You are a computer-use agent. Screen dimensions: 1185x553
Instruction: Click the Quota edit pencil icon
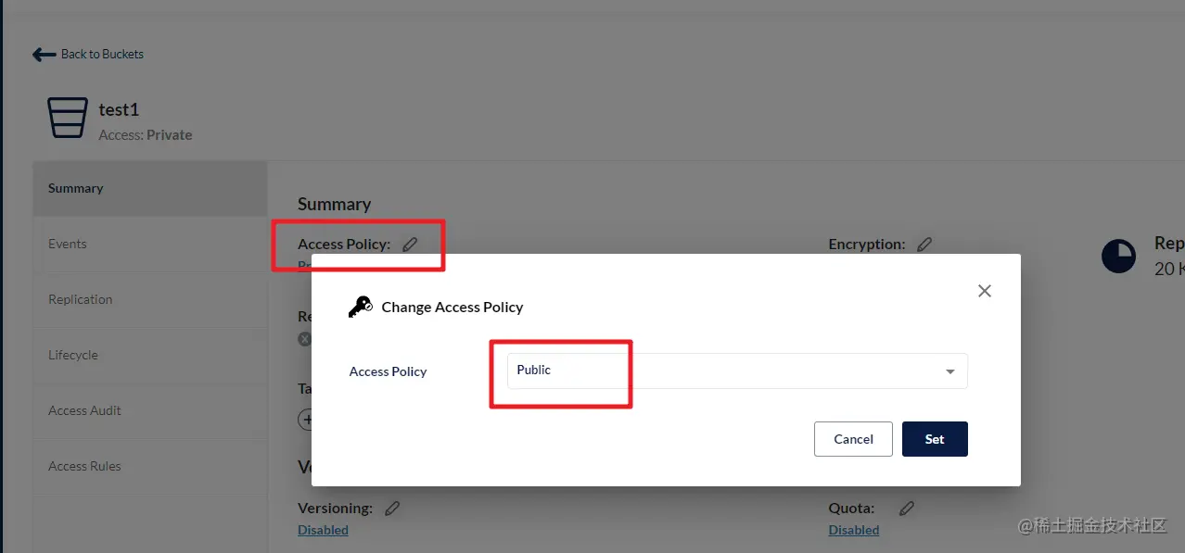(907, 509)
